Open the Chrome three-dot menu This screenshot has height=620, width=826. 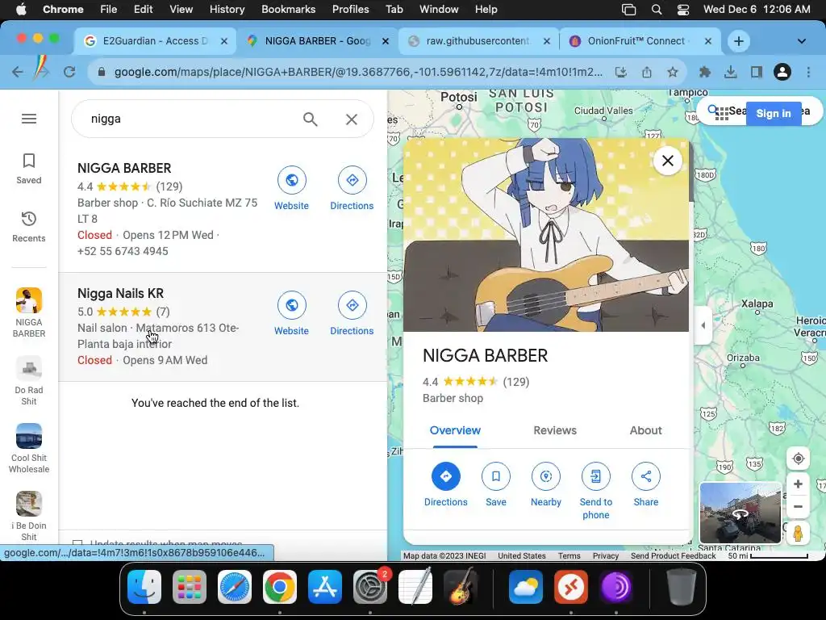808,72
